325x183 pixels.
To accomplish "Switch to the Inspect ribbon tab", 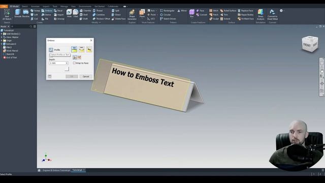I will pos(46,7).
